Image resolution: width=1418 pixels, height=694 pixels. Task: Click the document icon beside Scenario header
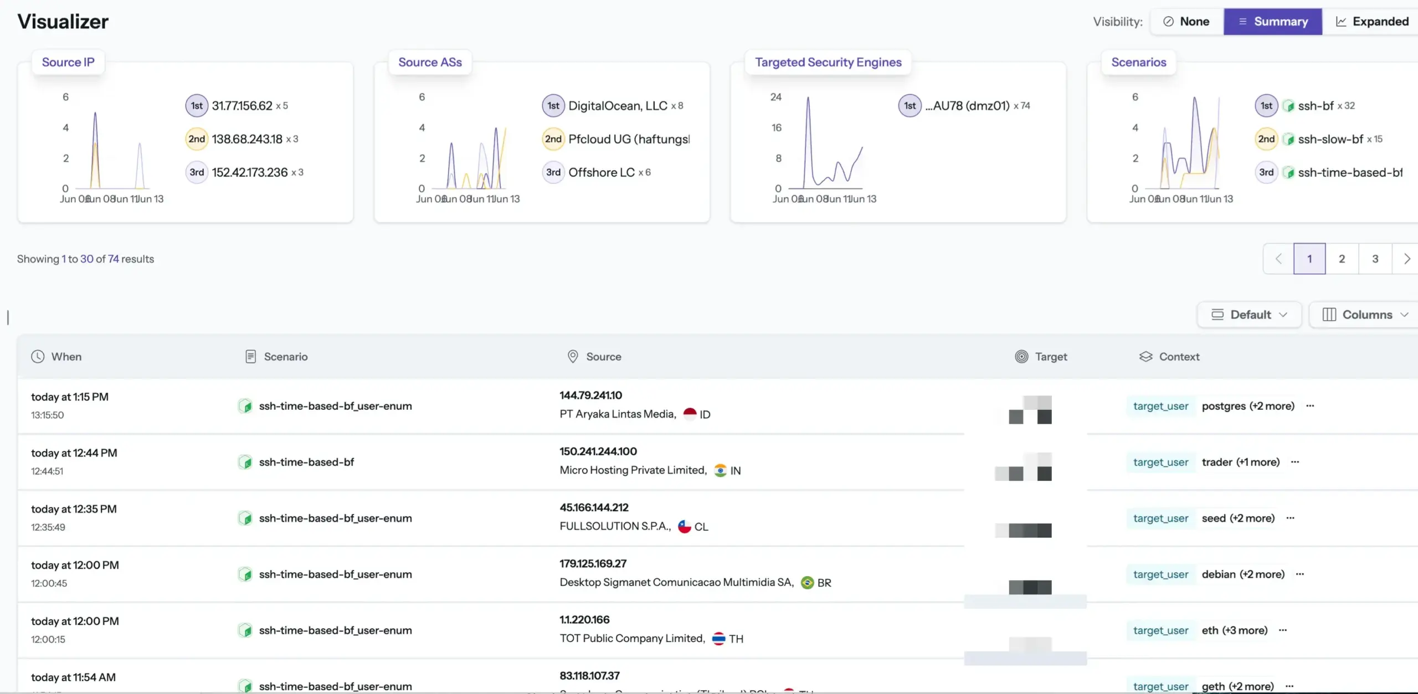click(250, 357)
